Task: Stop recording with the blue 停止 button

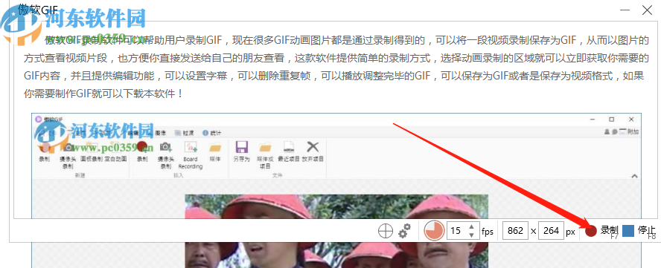Action: 639,231
